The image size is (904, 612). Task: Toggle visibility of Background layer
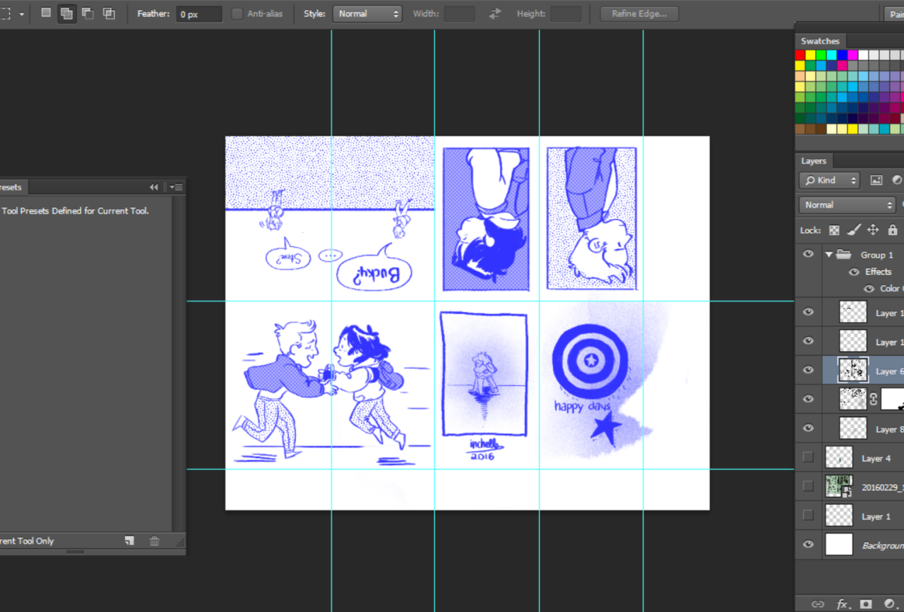tap(809, 544)
